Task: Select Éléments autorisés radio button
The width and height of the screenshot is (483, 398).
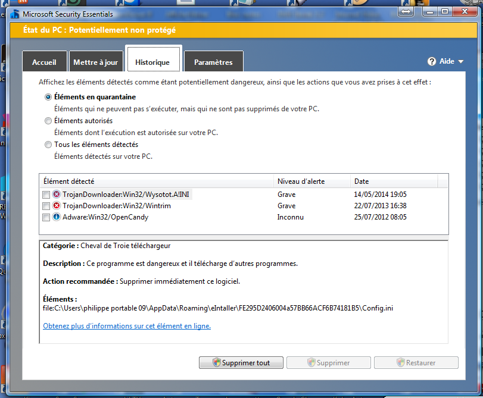Action: pyautogui.click(x=48, y=121)
